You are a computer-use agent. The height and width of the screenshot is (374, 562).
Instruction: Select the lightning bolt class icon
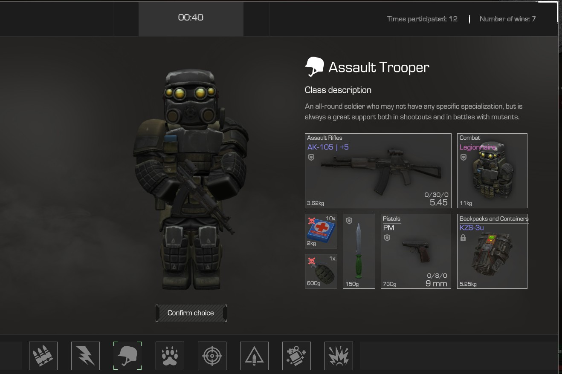point(85,356)
